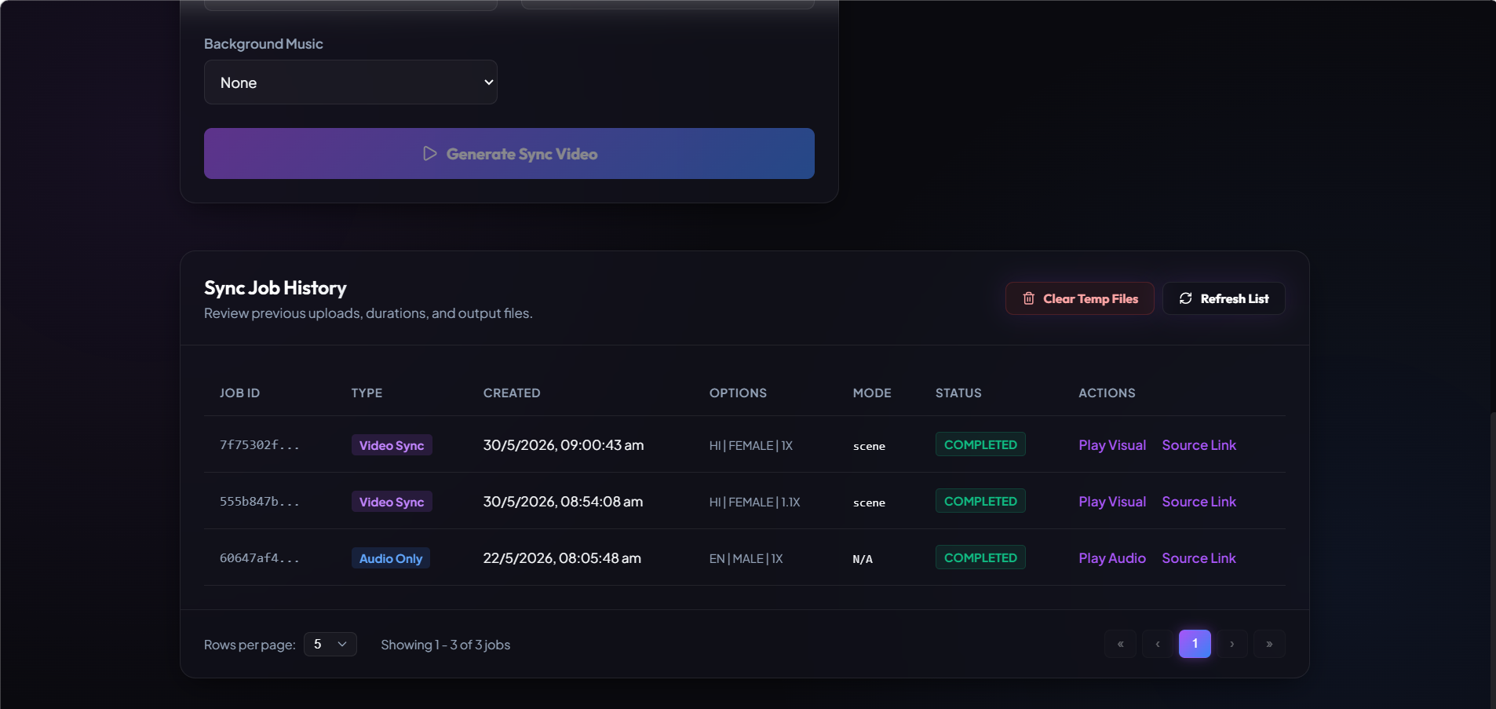Click the trash icon in Clear Temp Files
Viewport: 1496px width, 709px height.
pos(1028,298)
